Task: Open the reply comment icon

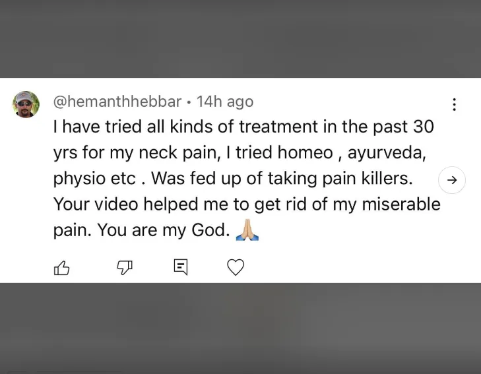Action: pos(181,266)
